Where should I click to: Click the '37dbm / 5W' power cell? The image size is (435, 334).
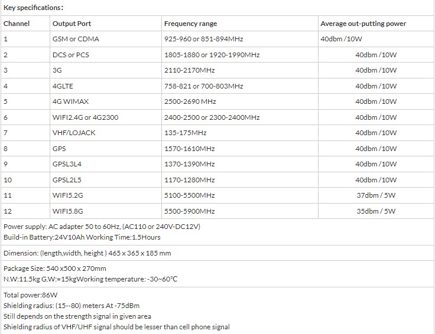(x=376, y=195)
